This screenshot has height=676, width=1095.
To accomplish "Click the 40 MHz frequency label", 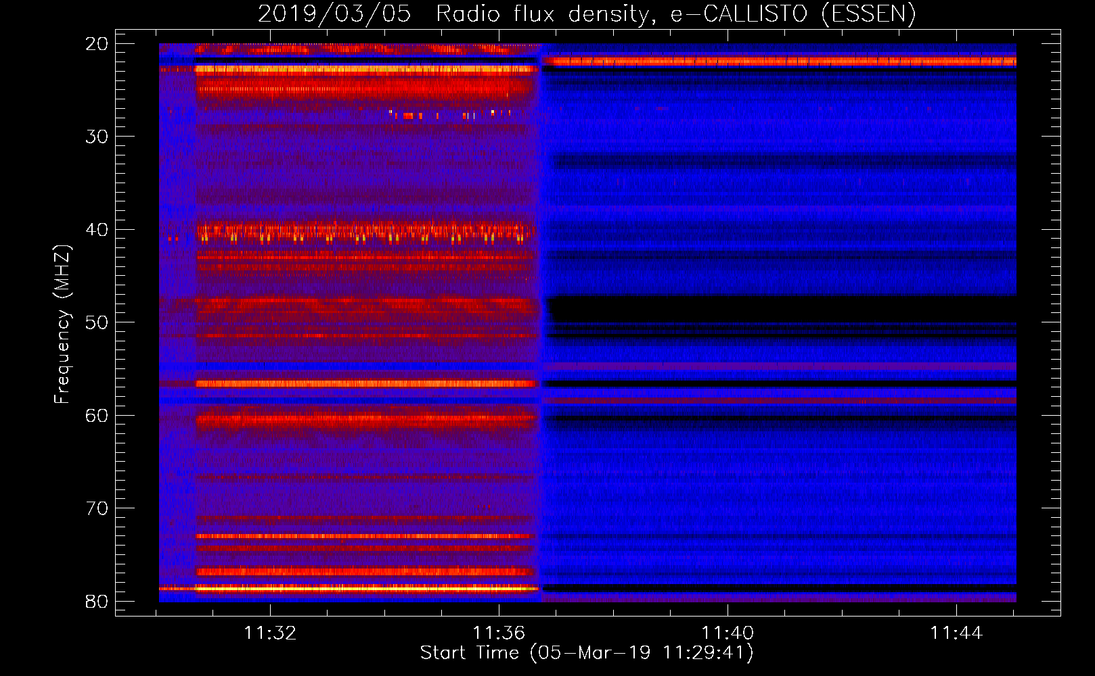I will pos(97,230).
